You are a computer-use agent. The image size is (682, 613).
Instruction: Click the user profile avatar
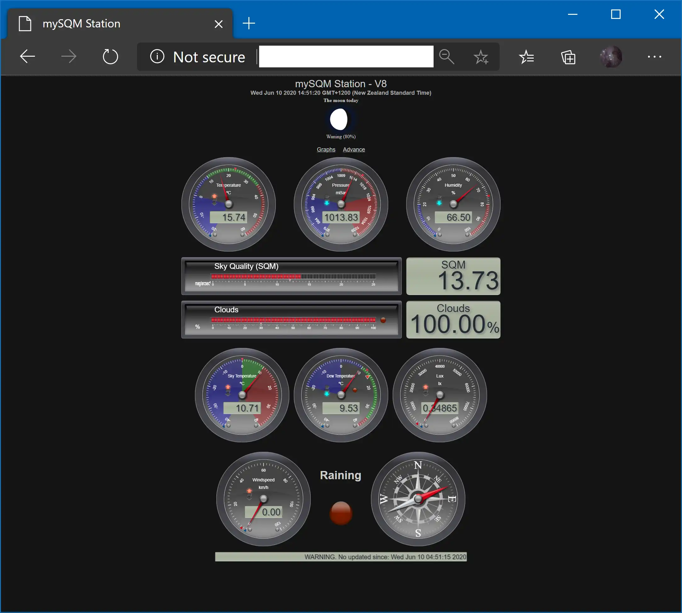tap(611, 56)
